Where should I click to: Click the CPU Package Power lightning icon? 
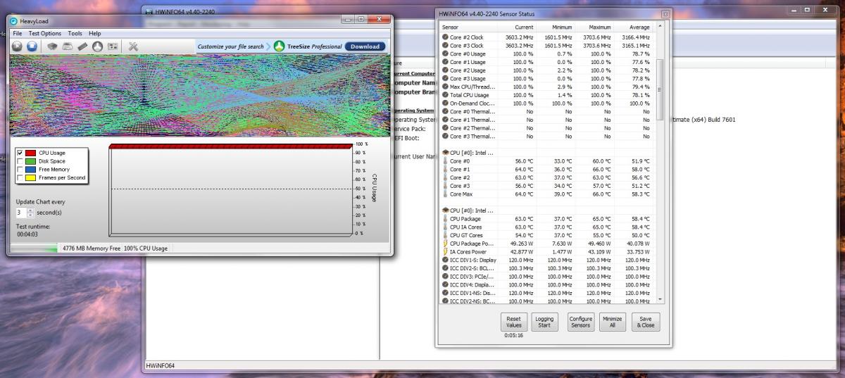445,244
